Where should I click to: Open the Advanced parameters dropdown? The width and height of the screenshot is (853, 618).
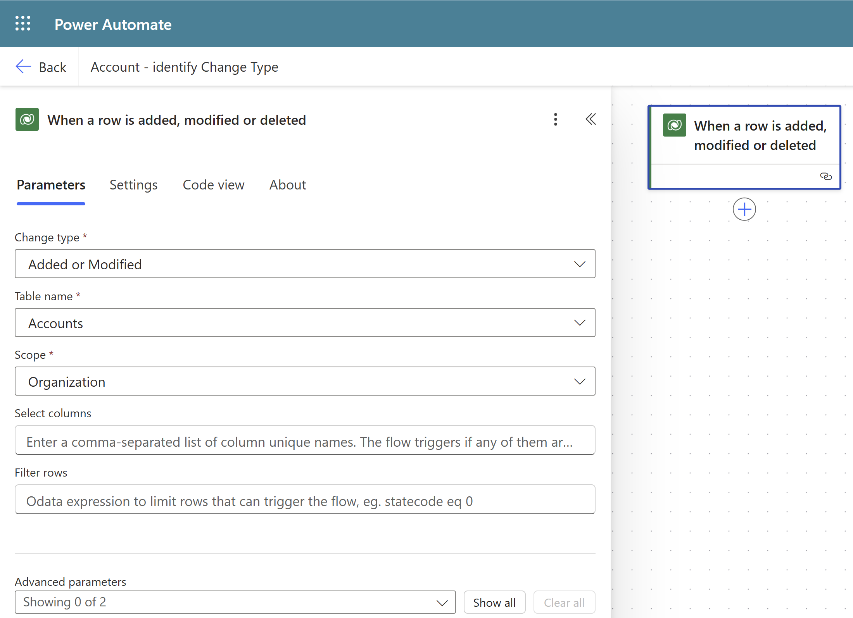(235, 602)
